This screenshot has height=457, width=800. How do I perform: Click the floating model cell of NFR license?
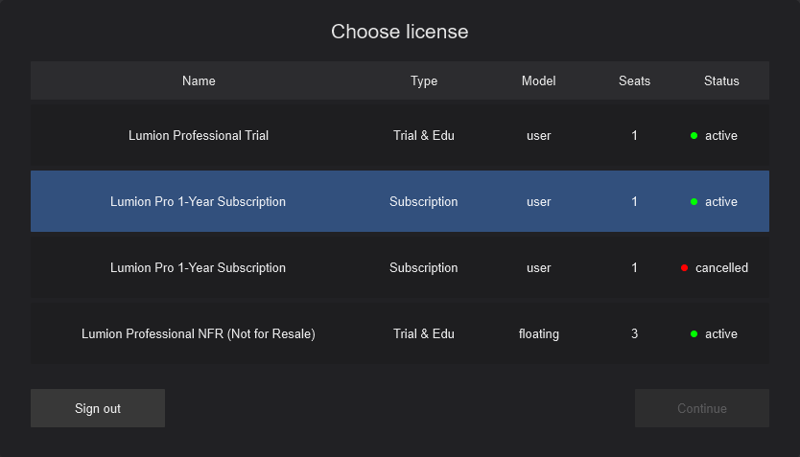pyautogui.click(x=539, y=334)
